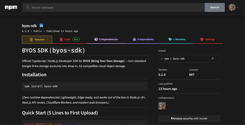This screenshot has height=125, width=245.
Task: Click the Settings gear icon
Action: tap(202, 39)
